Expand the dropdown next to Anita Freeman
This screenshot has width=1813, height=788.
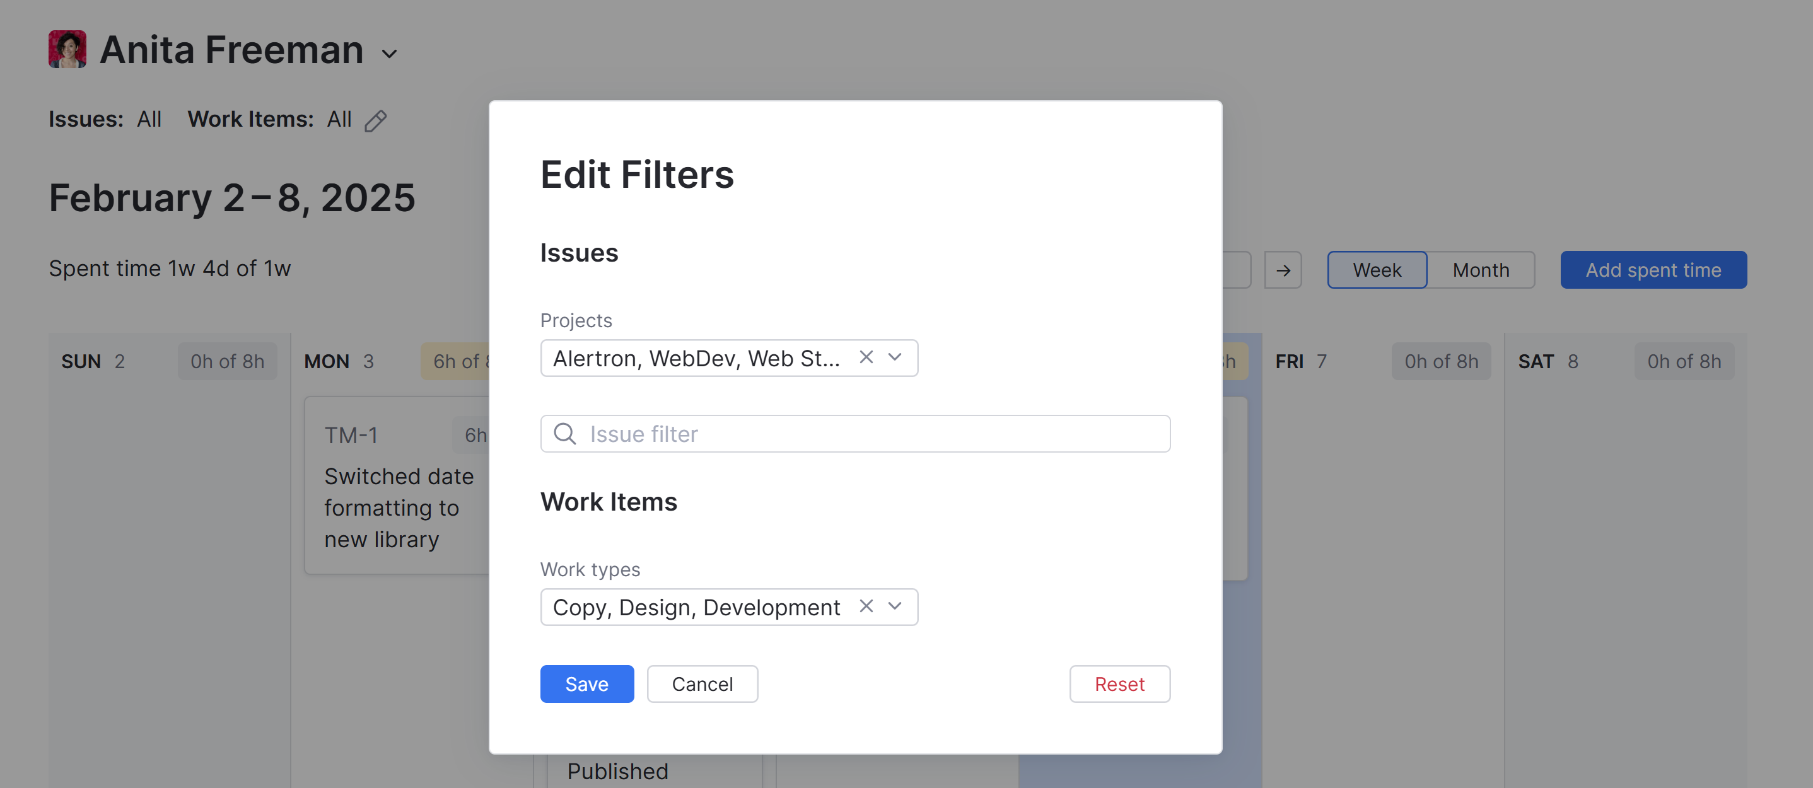[390, 53]
